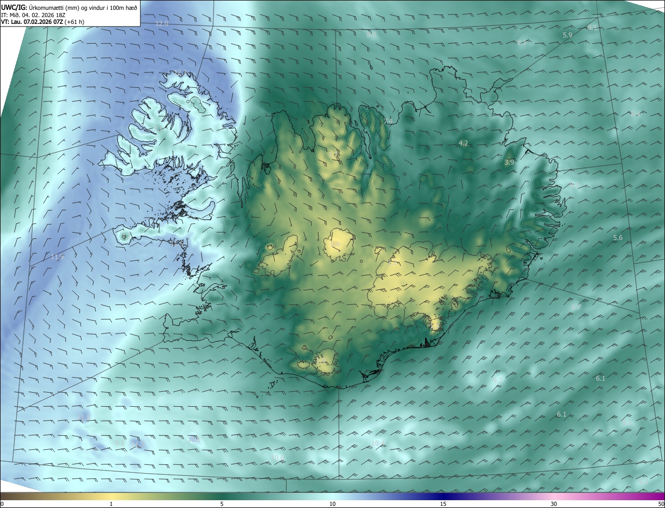
Task: Click the valid time line 'VT: Lau. 07.02.2026 07Z (+61 h)'
Action: [x=43, y=22]
